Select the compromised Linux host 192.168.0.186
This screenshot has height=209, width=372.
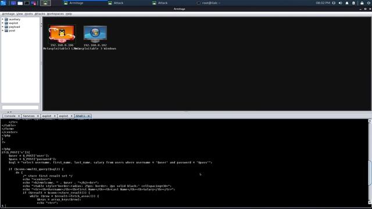62,34
